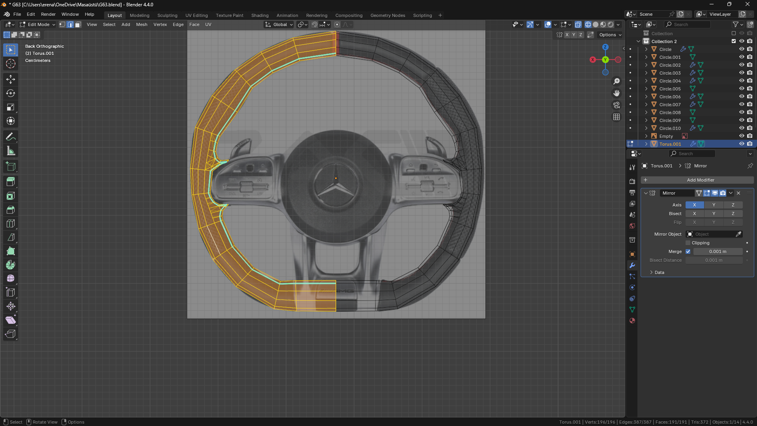Uncheck the Merge checkbox
Screen dimensions: 757x426
coord(688,251)
